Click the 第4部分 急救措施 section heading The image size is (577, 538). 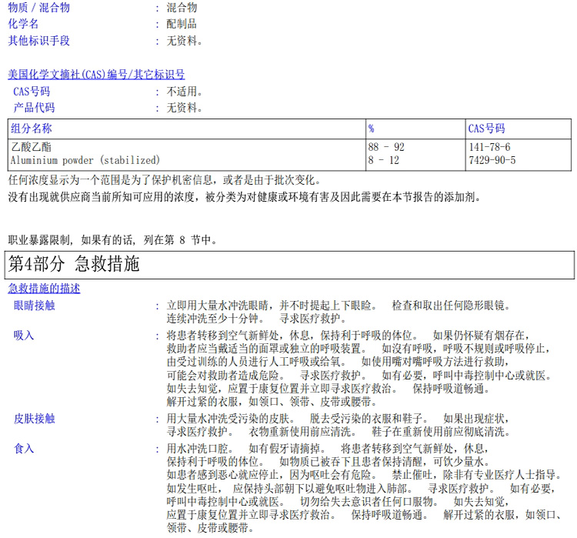point(74,264)
